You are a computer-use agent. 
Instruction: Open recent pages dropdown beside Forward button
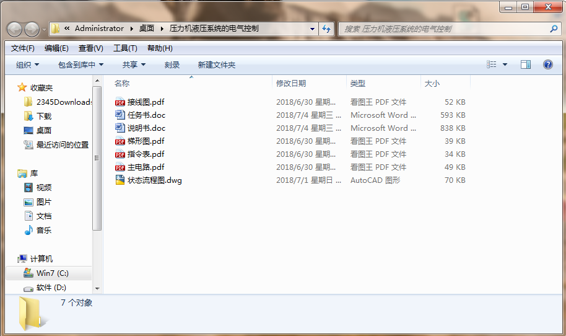44,30
